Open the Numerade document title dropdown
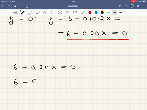147x110 pixels. pos(73,6)
